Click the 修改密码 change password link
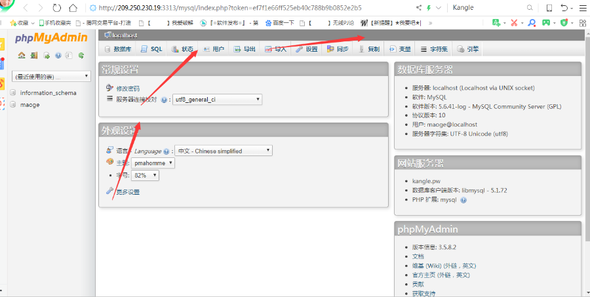Screen dimensions: 590x297 pos(128,89)
